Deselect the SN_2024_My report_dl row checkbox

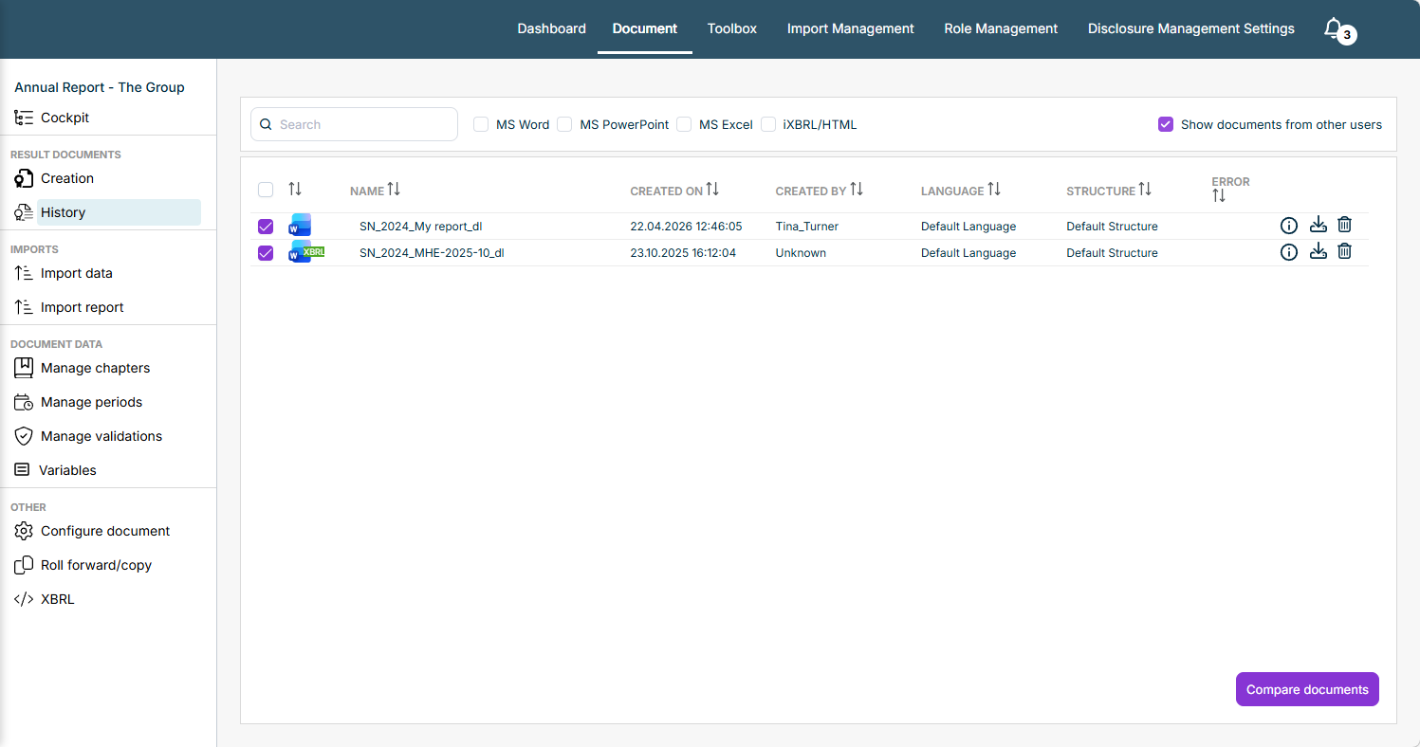coord(266,227)
